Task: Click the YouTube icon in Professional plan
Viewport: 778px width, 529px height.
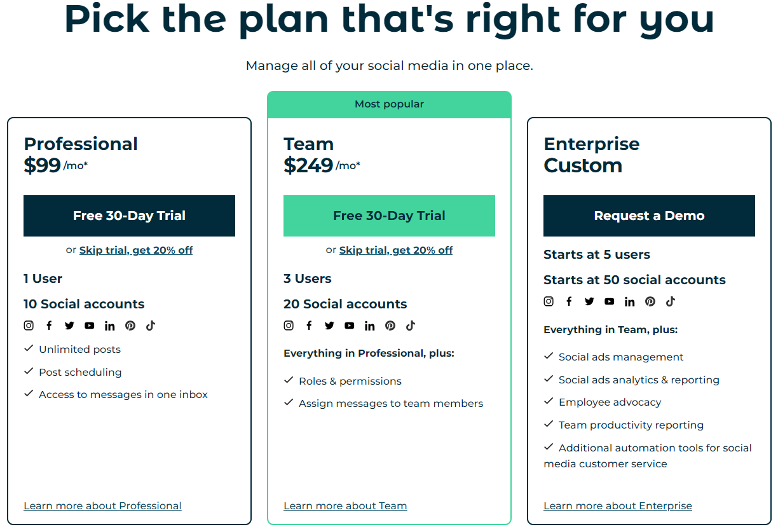Action: [90, 326]
